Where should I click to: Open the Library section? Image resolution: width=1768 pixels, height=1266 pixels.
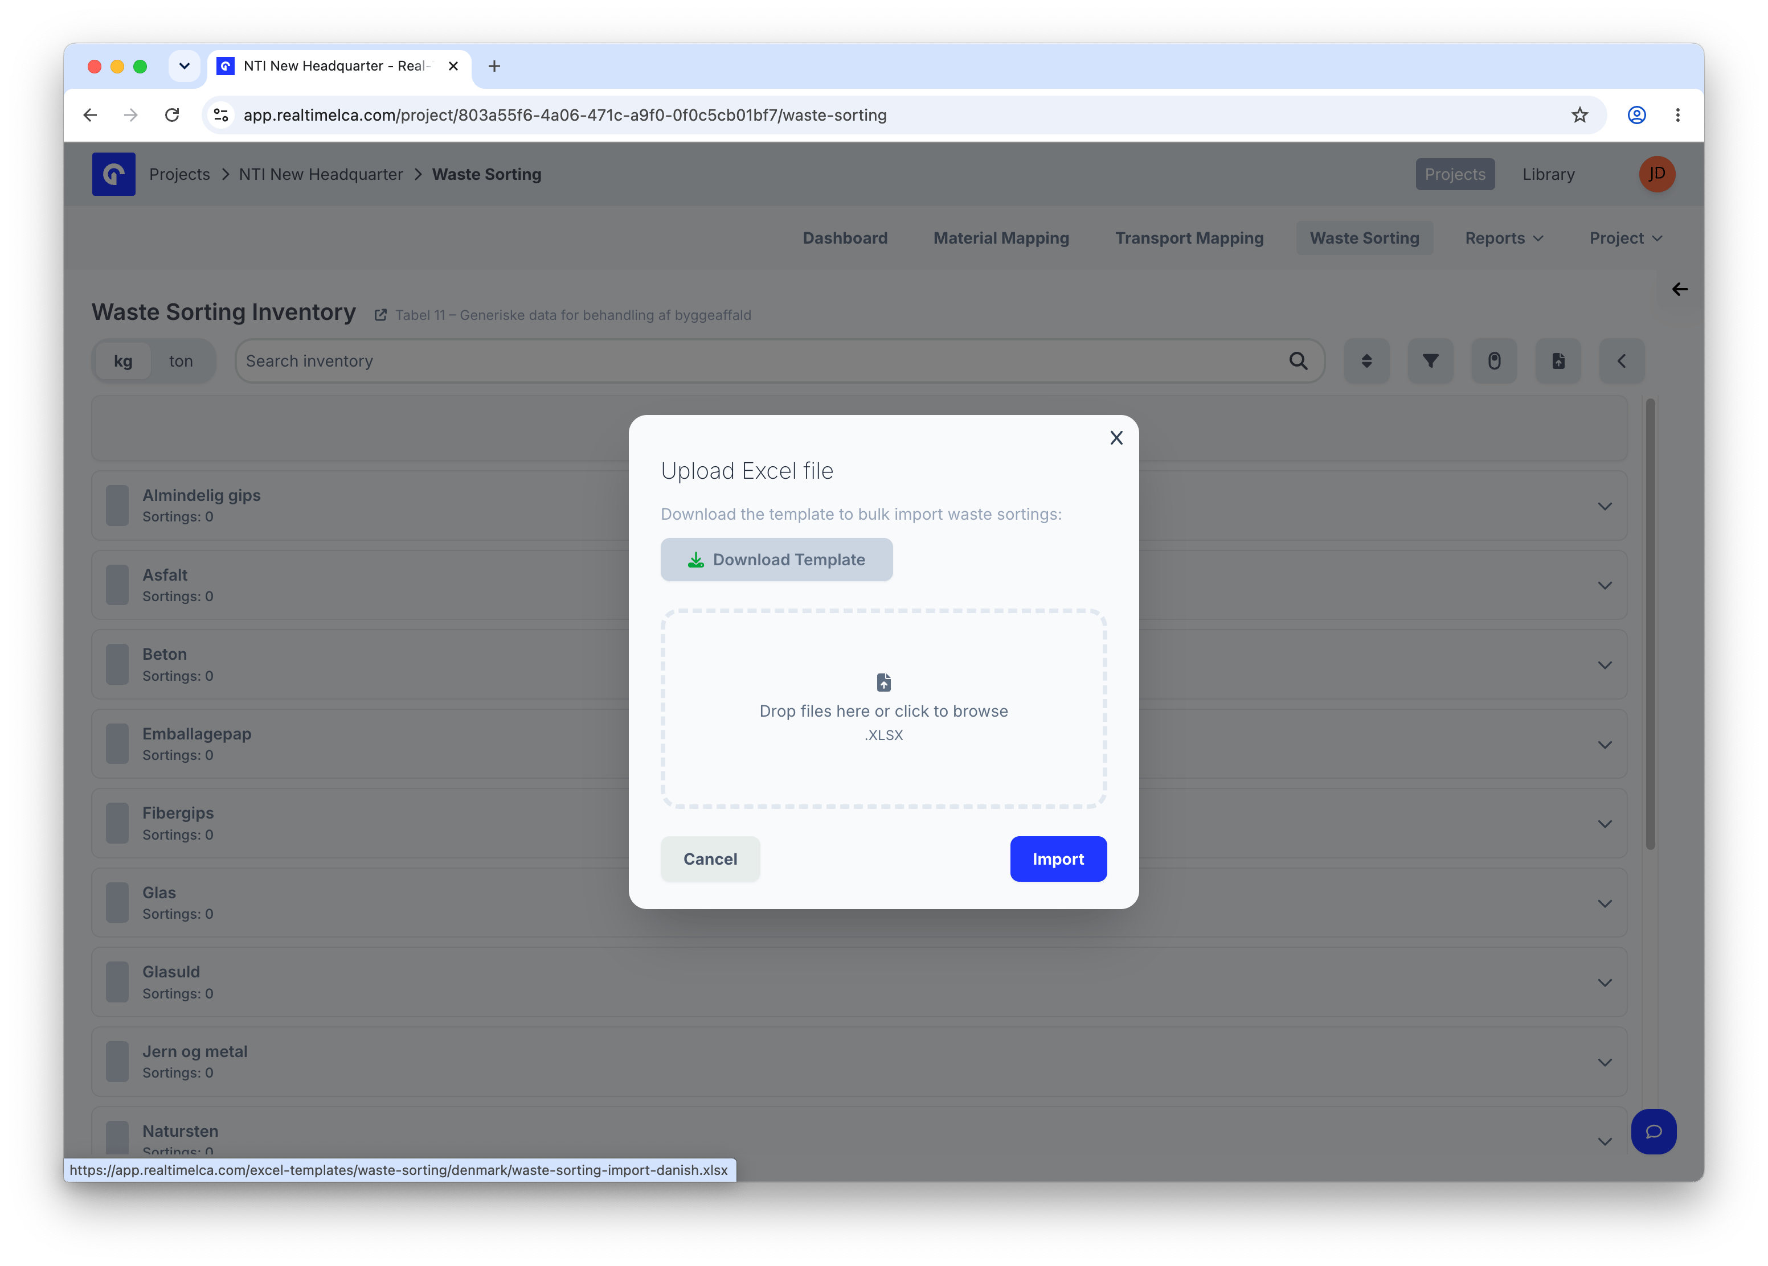pos(1548,174)
